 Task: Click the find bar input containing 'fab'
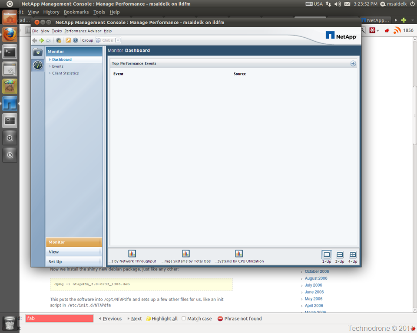click(x=60, y=318)
